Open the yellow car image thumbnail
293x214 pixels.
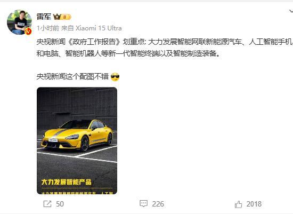[77, 141]
